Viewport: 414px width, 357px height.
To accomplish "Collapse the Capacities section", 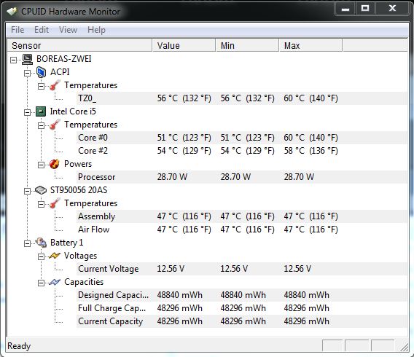I will pyautogui.click(x=41, y=283).
